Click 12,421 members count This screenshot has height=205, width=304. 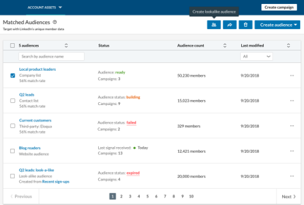pyautogui.click(x=191, y=151)
